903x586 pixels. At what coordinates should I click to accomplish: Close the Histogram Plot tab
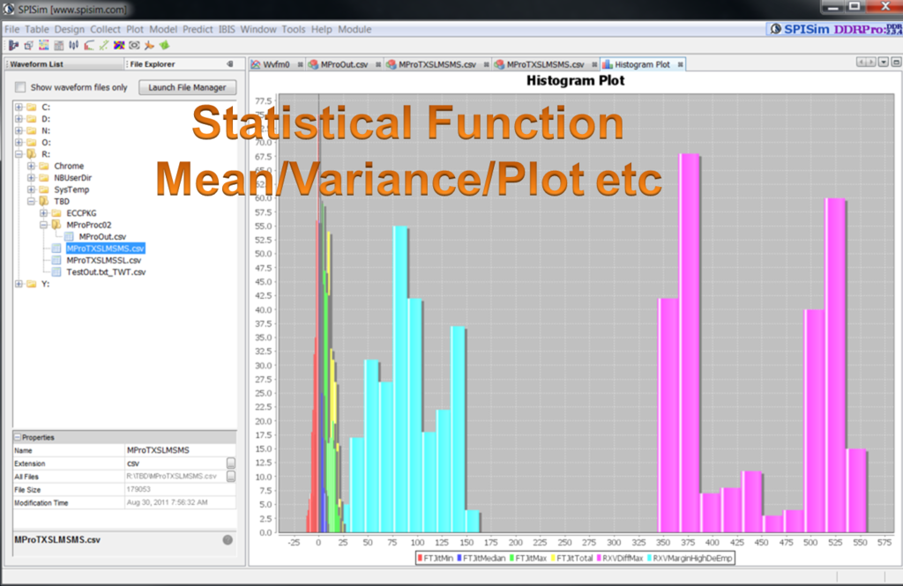click(679, 64)
